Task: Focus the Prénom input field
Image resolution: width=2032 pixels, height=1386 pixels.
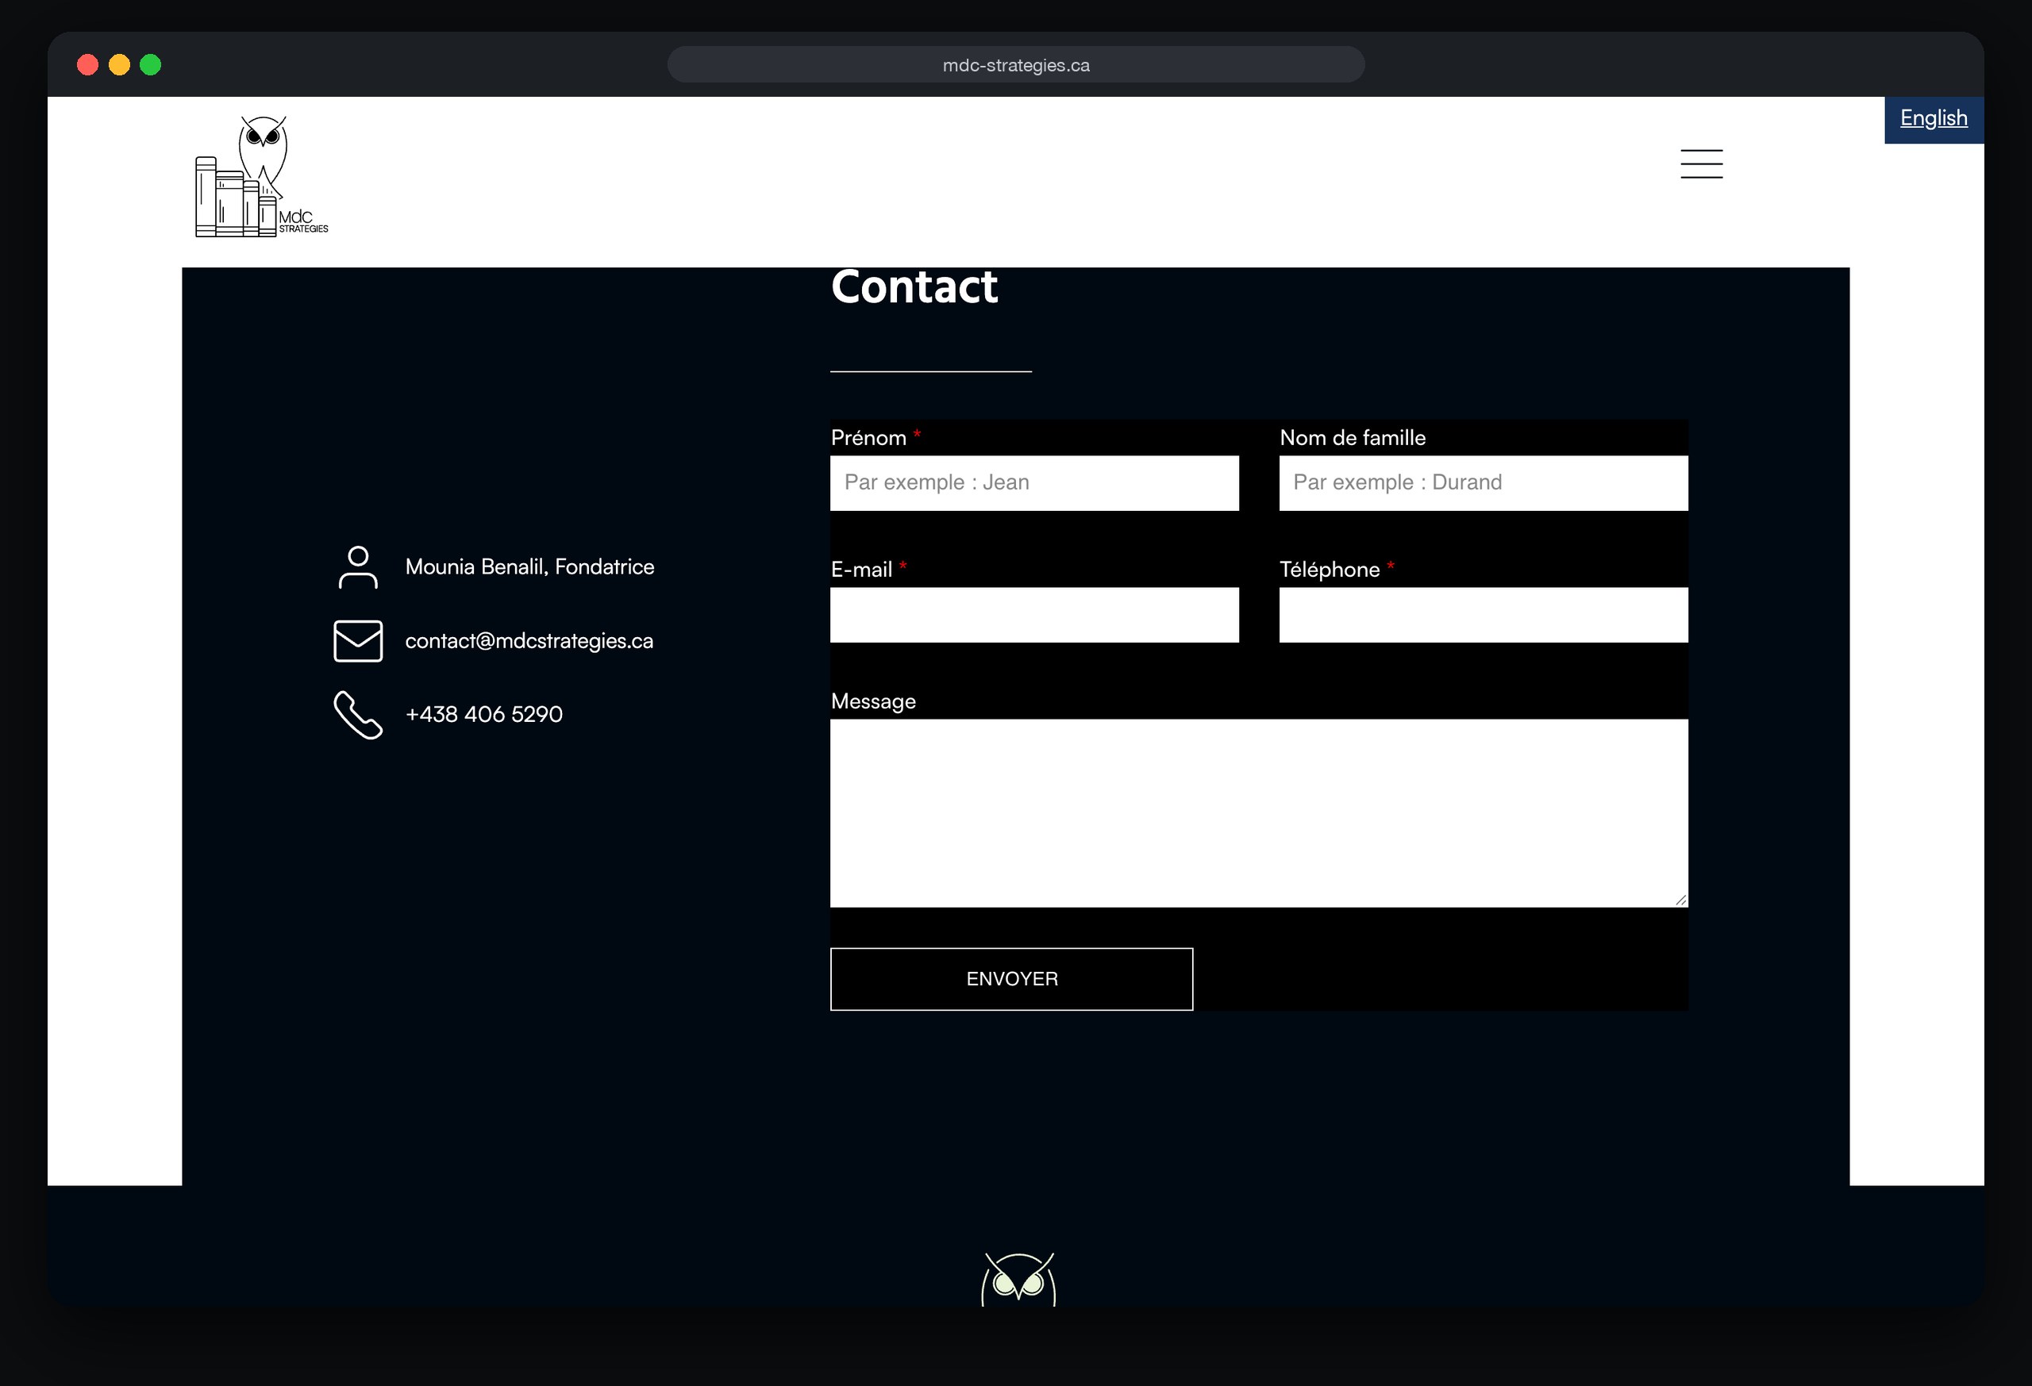Action: coord(1034,483)
